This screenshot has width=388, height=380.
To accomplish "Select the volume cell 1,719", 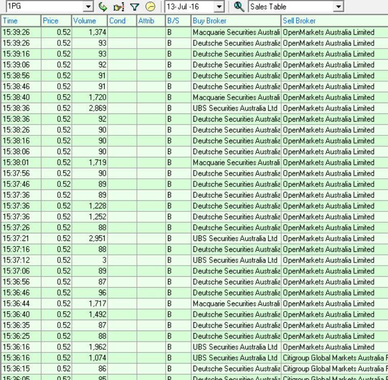I will pyautogui.click(x=89, y=162).
